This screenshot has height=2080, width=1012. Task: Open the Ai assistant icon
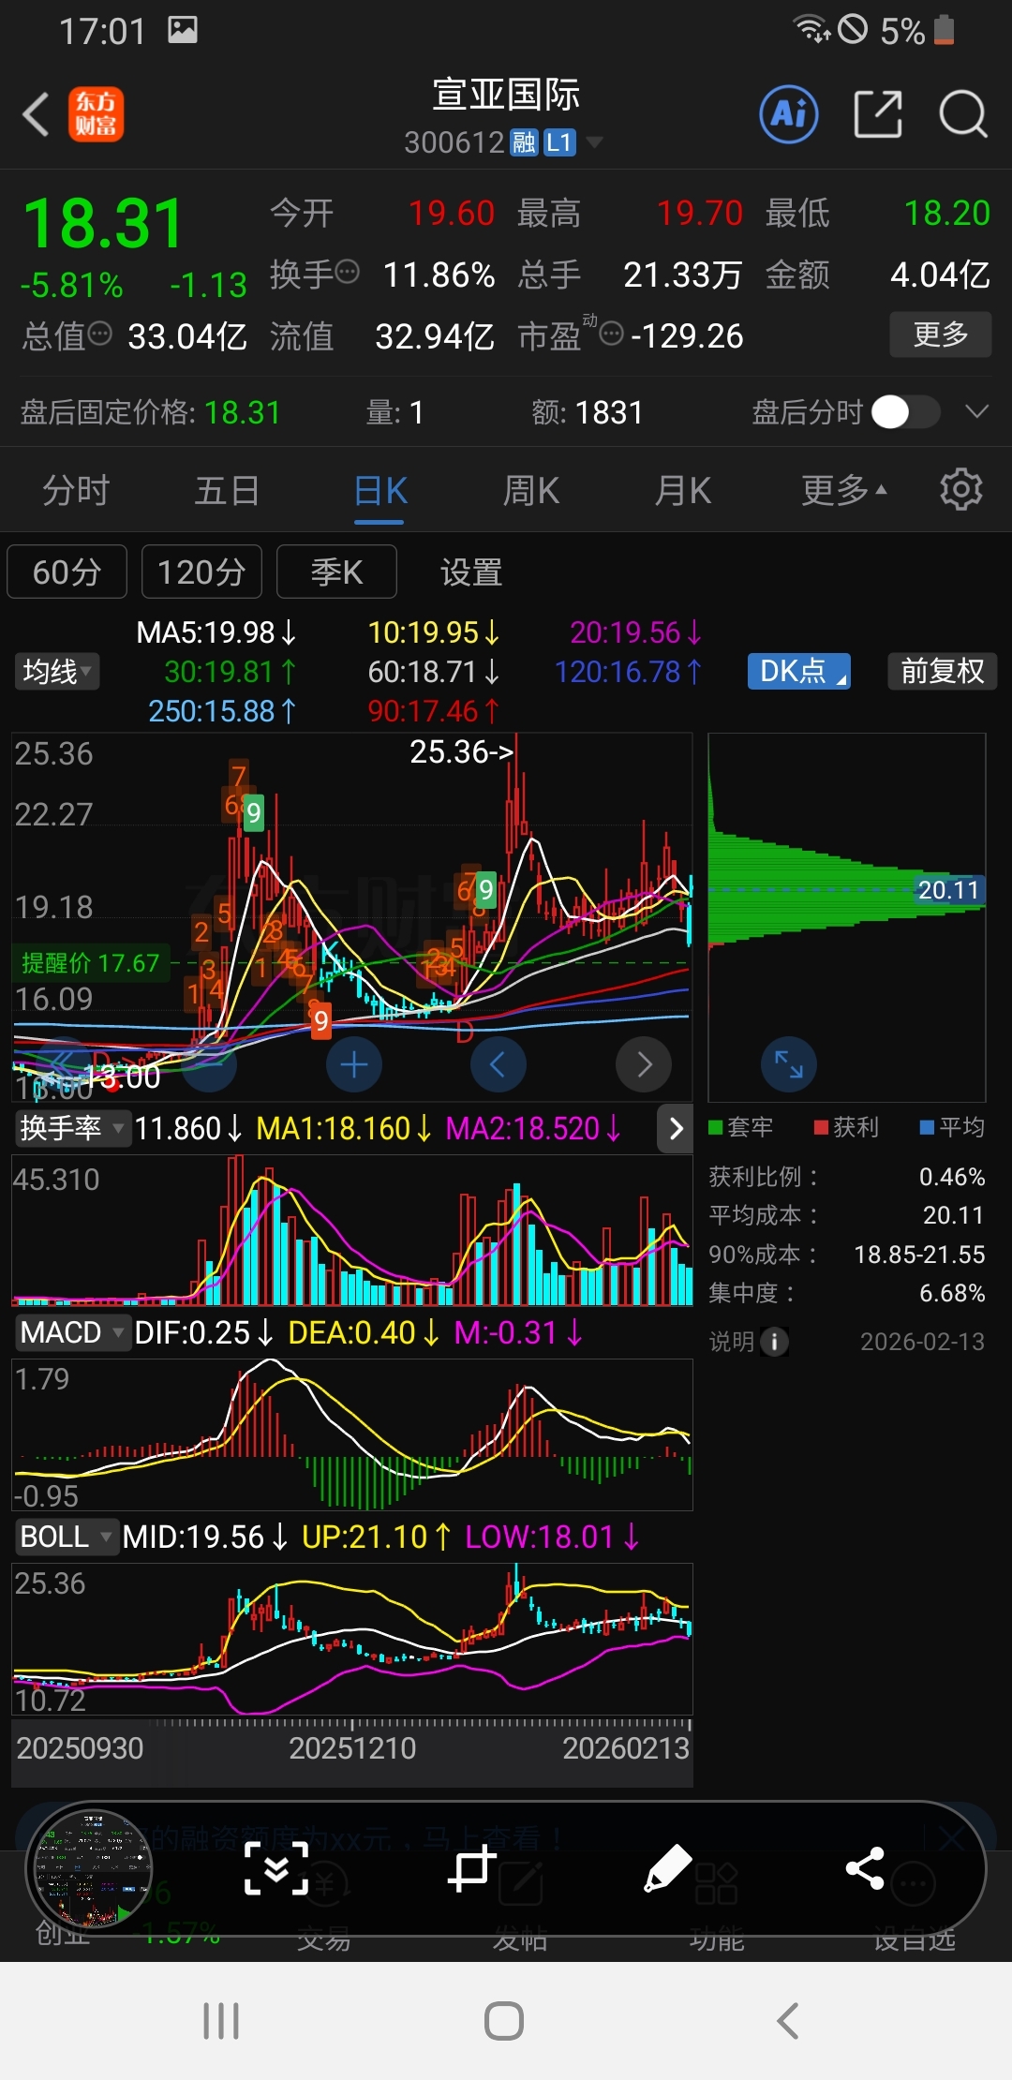pyautogui.click(x=788, y=114)
